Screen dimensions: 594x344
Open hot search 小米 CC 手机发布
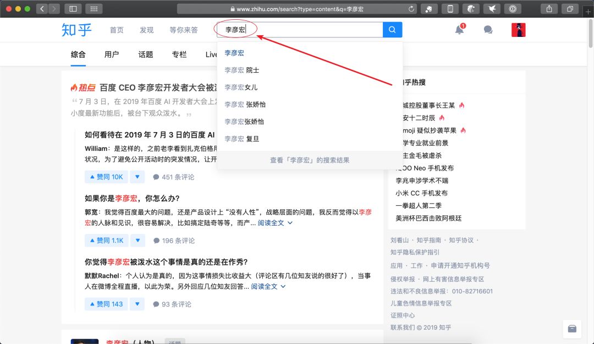[422, 193]
